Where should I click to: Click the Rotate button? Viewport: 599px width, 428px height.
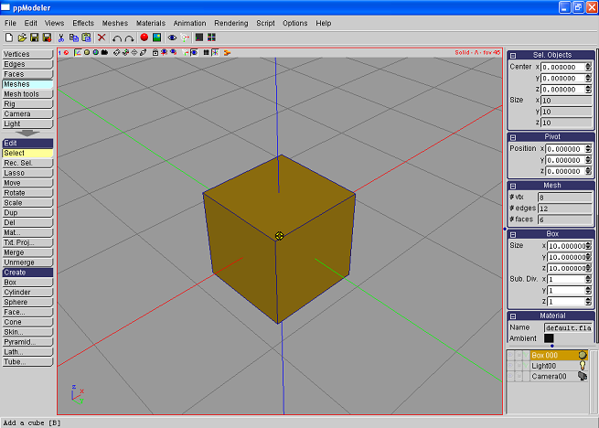point(27,193)
